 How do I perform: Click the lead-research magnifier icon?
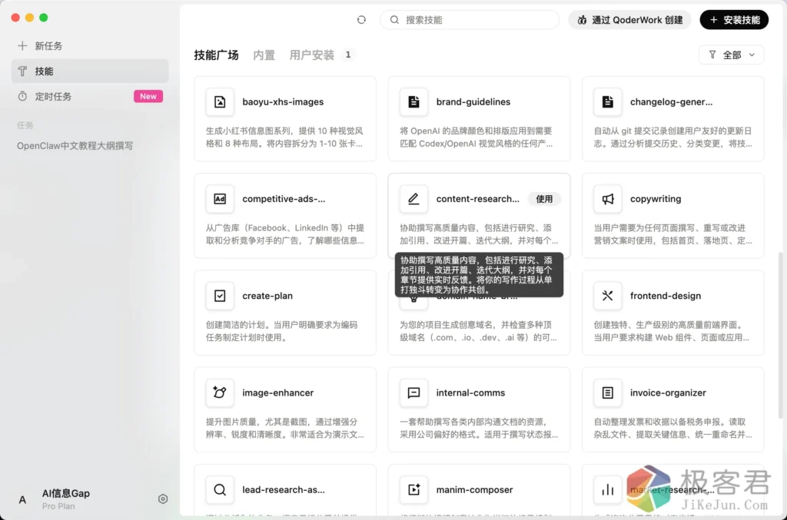click(x=220, y=489)
